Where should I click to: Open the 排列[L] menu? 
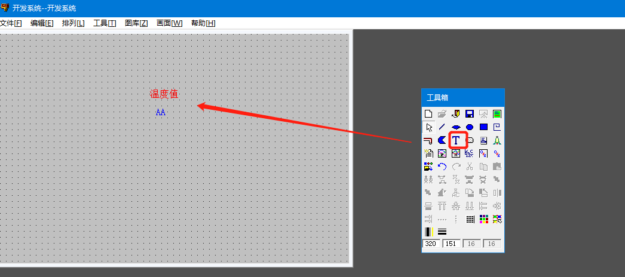click(x=73, y=23)
